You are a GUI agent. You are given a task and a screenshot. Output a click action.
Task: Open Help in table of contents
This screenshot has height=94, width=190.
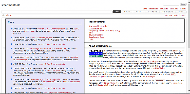(90, 33)
